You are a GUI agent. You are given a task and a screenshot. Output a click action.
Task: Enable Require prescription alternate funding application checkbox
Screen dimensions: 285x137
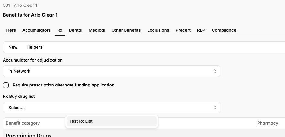coord(6,85)
